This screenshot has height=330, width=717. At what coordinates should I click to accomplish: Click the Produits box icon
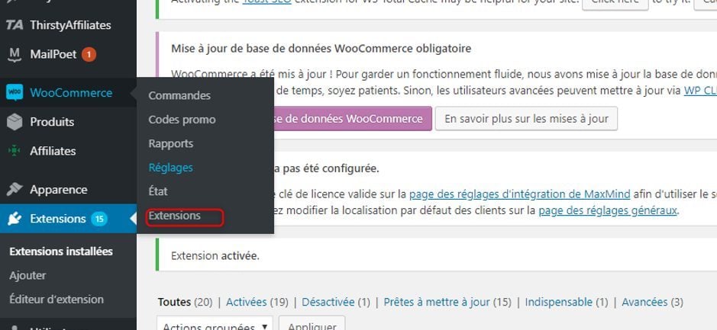click(15, 122)
